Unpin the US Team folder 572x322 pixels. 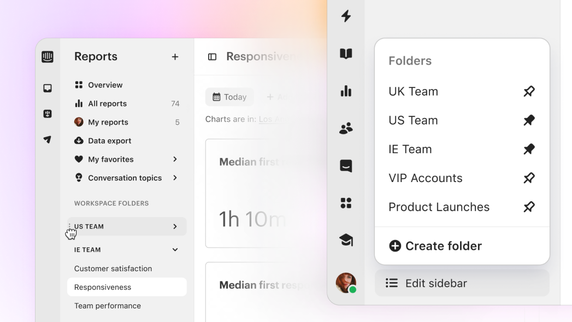point(529,120)
